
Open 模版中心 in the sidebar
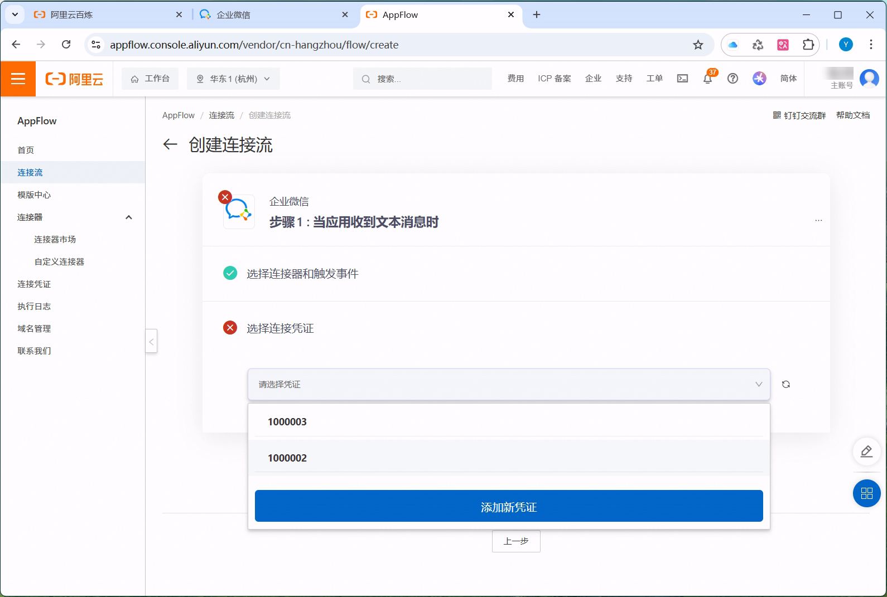(x=34, y=195)
